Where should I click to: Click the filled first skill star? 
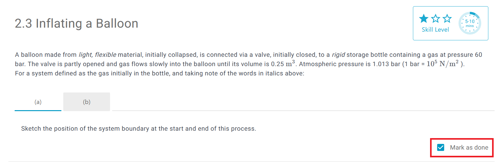[x=424, y=19]
